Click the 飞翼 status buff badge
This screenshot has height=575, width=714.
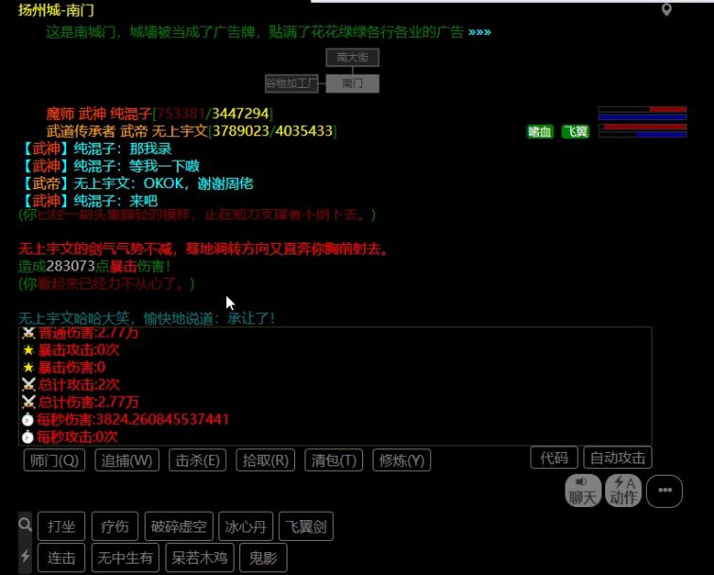pyautogui.click(x=575, y=131)
